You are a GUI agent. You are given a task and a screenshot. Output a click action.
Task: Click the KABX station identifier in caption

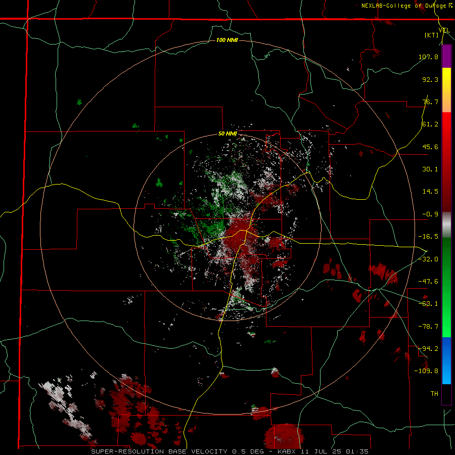287,451
